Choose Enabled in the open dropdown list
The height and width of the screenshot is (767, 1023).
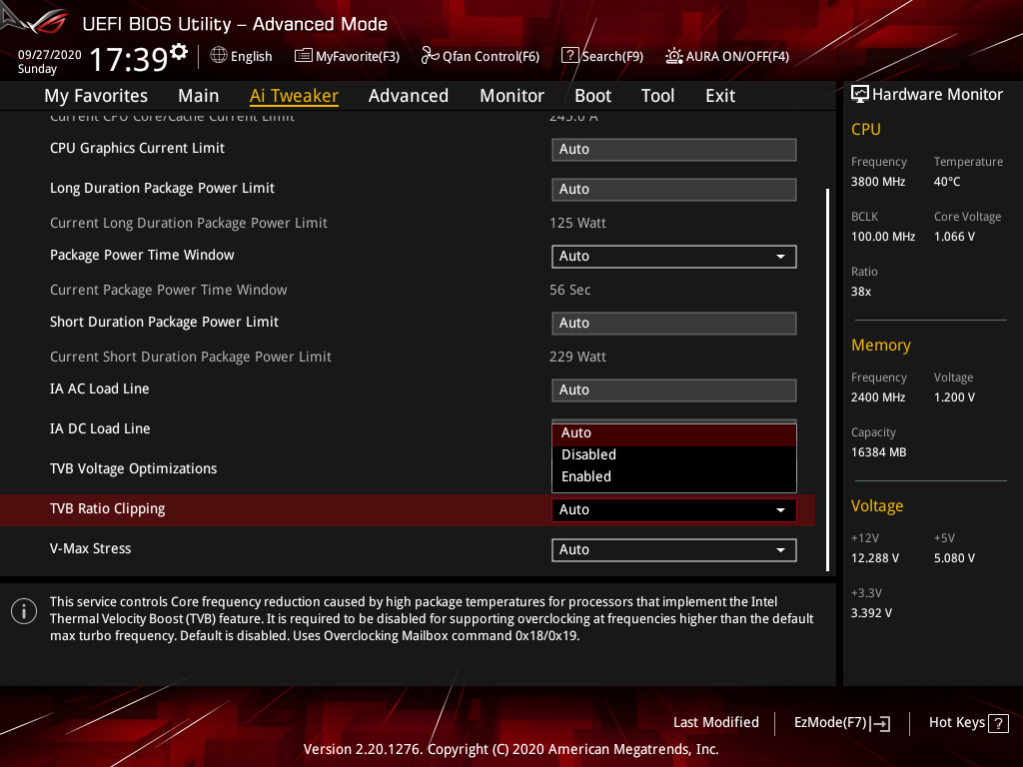674,476
